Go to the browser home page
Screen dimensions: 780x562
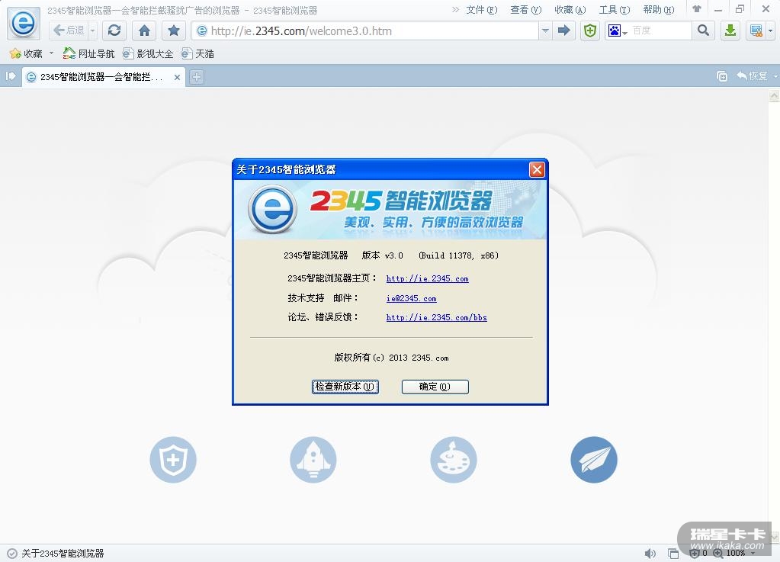[x=144, y=31]
